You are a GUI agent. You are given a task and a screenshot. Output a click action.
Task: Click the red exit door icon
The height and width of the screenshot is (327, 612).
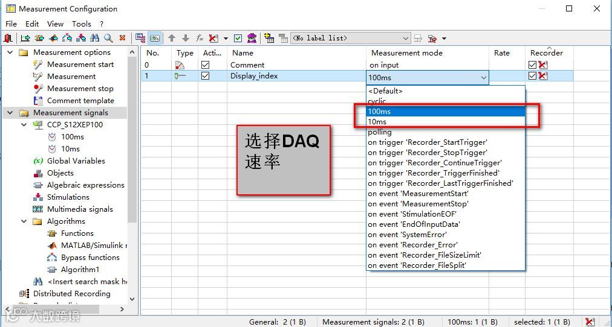[x=8, y=38]
